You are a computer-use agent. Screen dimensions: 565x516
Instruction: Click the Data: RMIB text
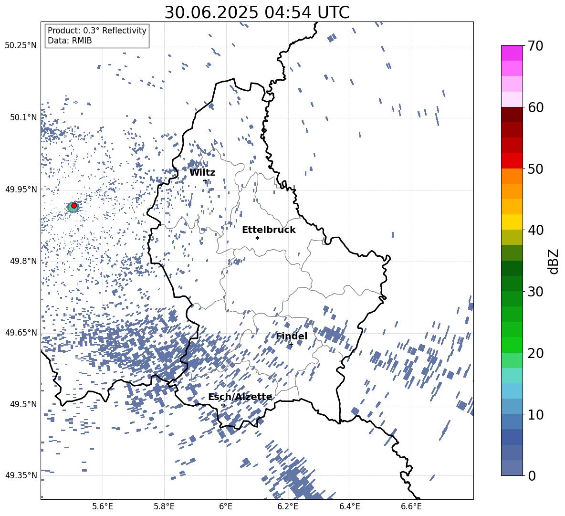(70, 41)
